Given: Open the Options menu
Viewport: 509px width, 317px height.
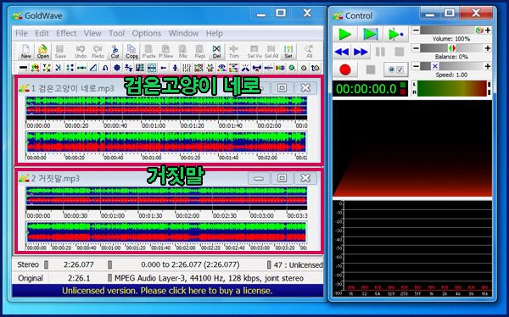Looking at the screenshot, I should [147, 33].
